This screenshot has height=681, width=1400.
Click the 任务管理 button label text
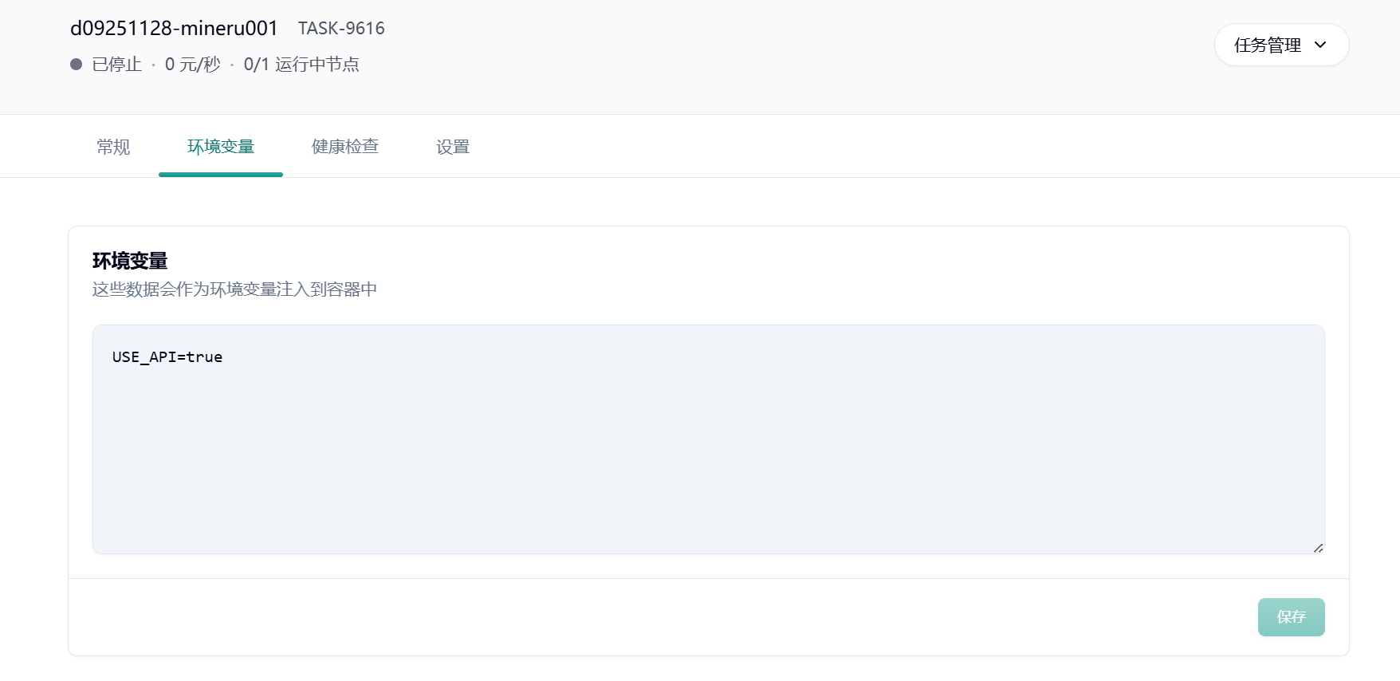[1268, 45]
